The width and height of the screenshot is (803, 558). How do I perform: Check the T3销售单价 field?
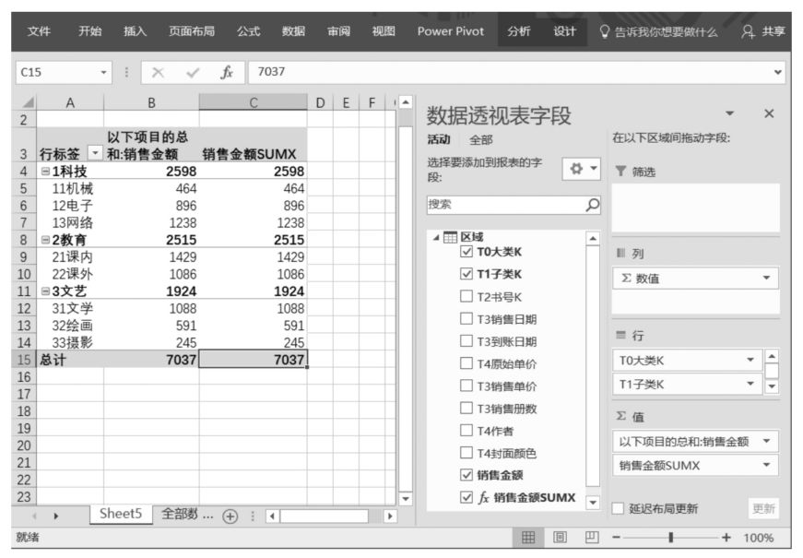click(466, 386)
